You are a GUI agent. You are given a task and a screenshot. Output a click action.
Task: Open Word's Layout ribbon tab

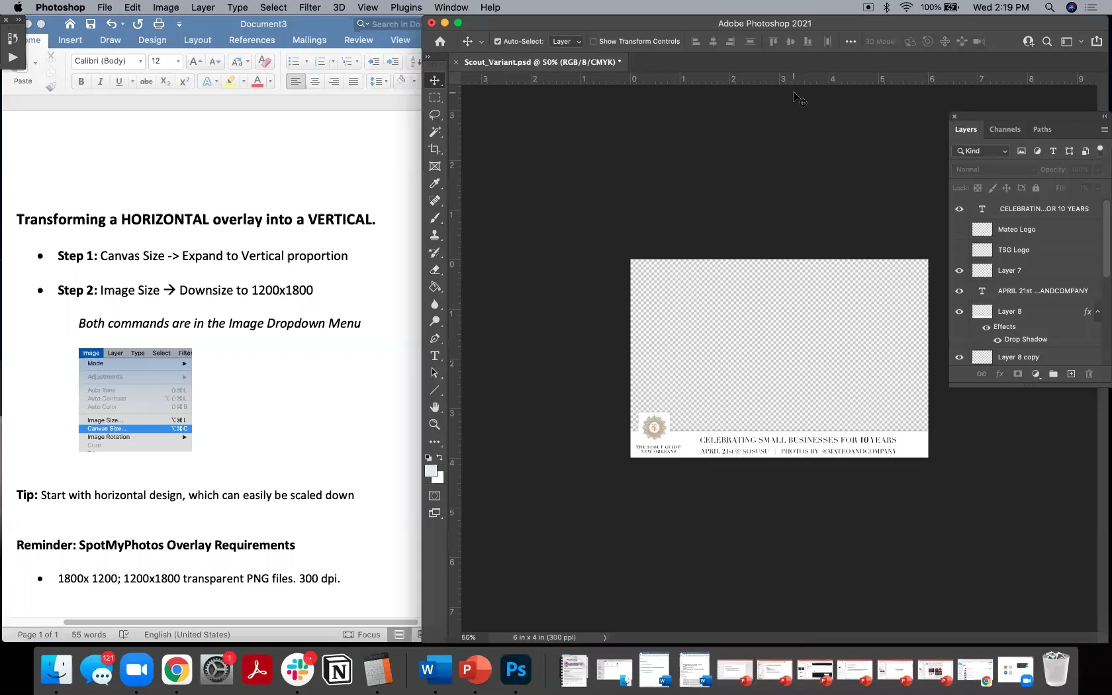pos(197,40)
